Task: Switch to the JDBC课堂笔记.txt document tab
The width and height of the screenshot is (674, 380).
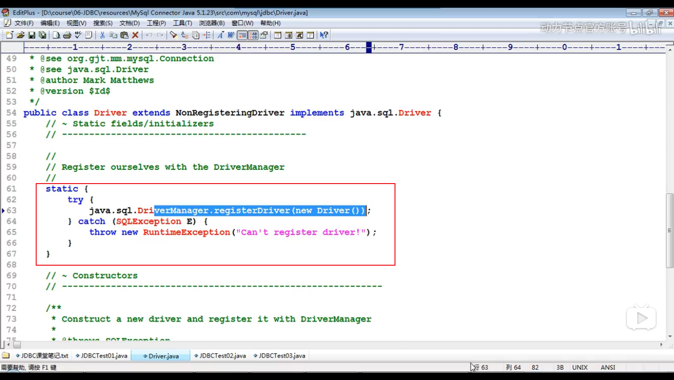Action: click(42, 356)
